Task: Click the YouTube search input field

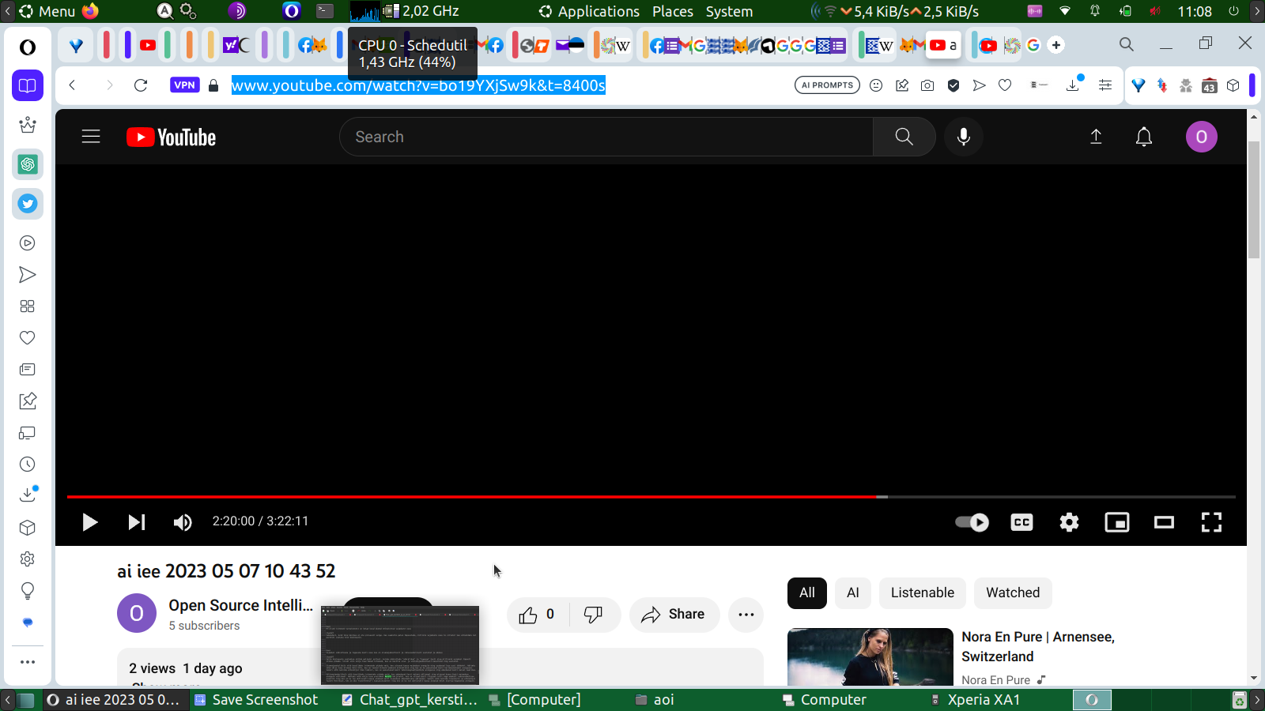Action: coord(606,137)
